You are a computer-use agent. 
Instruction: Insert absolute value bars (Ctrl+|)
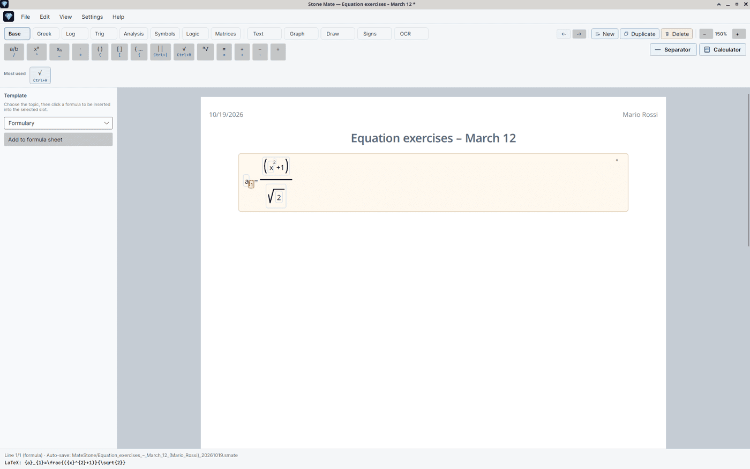coord(160,51)
